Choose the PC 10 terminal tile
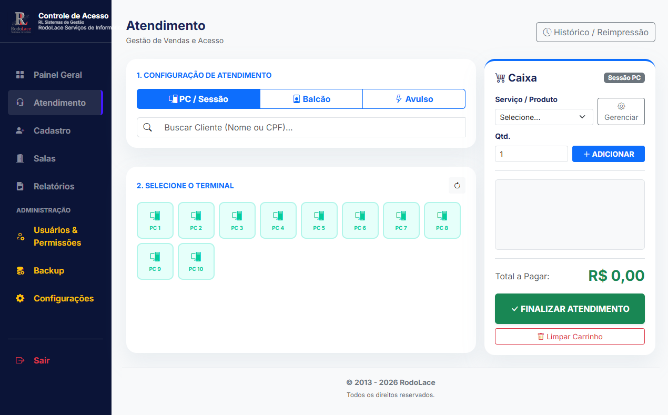 coord(196,261)
